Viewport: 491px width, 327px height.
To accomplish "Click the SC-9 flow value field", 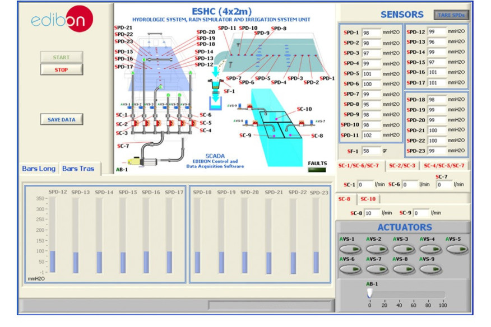I will point(421,213).
